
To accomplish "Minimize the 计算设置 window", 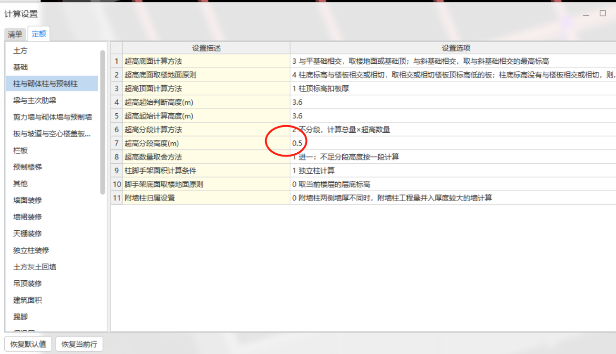I will click(586, 14).
